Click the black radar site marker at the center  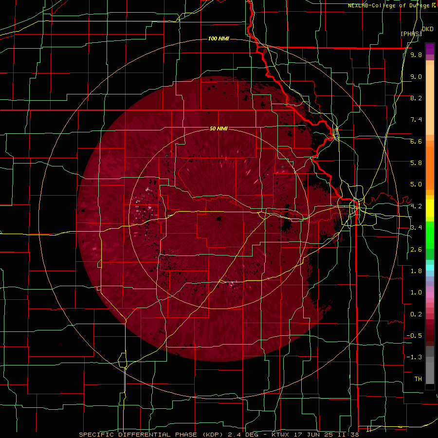click(x=219, y=219)
